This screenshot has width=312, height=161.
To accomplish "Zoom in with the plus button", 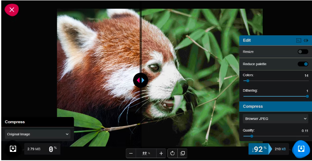I will (161, 153).
